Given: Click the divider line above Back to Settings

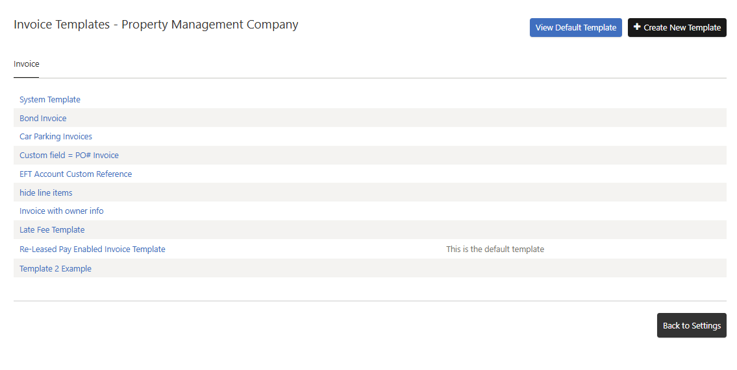Looking at the screenshot, I should tap(369, 301).
